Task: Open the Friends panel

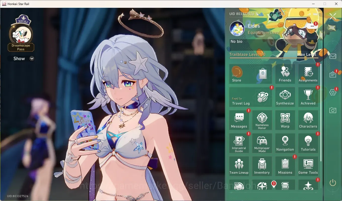Action: pyautogui.click(x=285, y=74)
